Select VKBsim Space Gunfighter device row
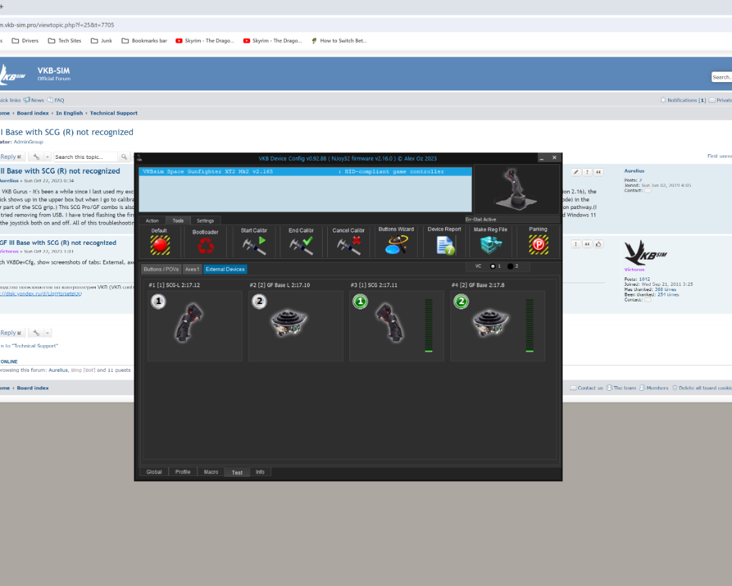Image resolution: width=732 pixels, height=586 pixels. (305, 171)
